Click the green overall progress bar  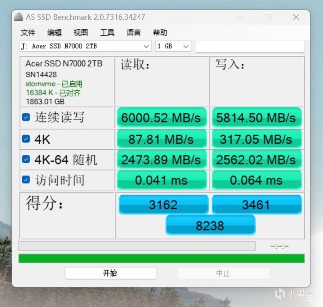161,258
